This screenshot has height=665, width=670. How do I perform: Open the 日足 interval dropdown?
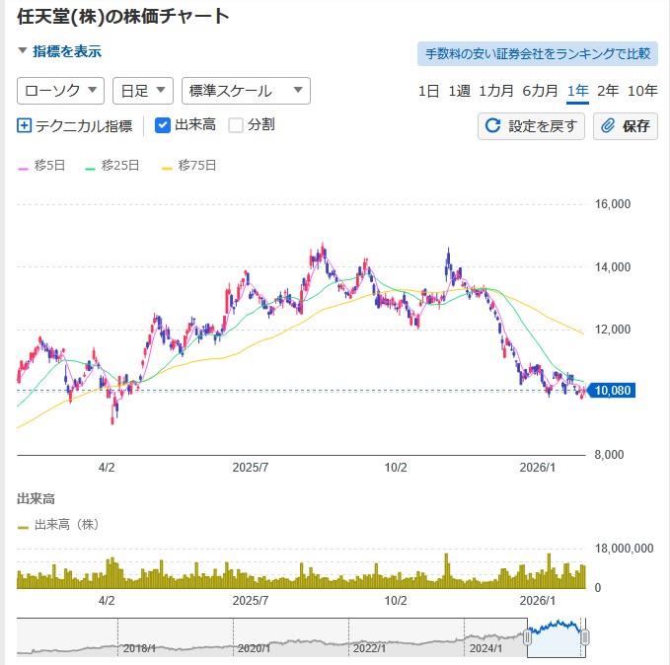coord(143,91)
